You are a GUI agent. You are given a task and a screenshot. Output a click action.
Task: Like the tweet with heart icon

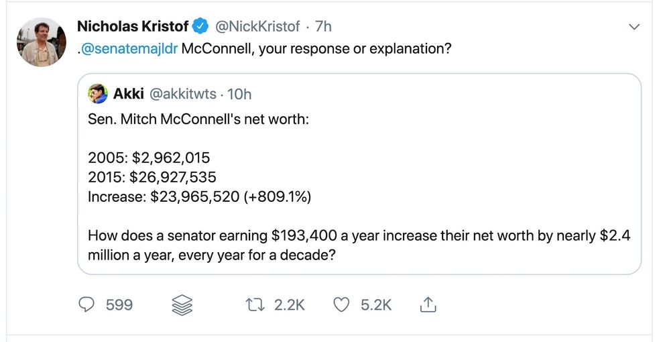click(x=342, y=304)
